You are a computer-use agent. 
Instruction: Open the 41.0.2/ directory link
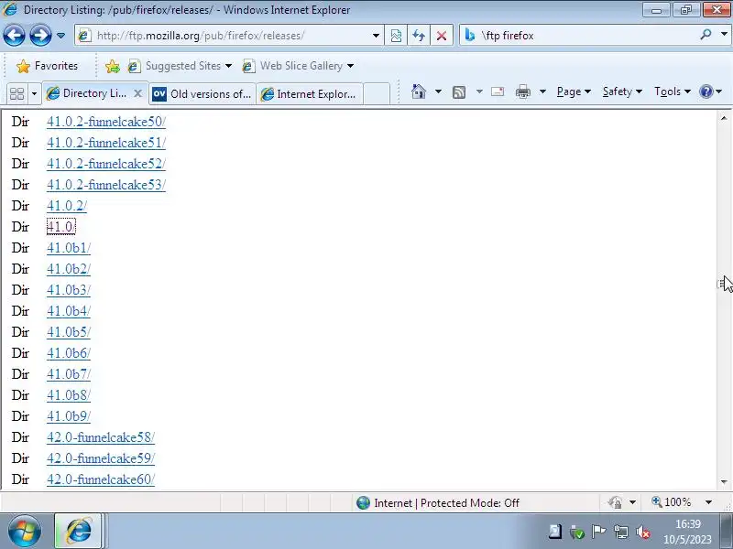point(67,206)
